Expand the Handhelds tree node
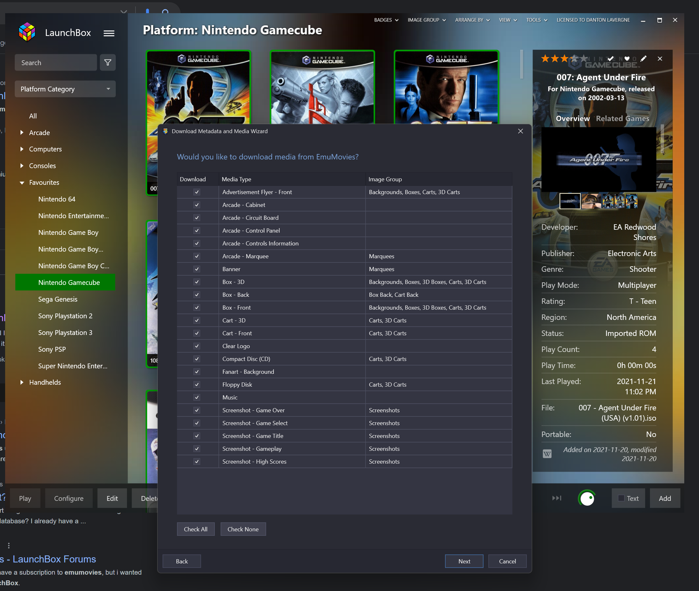 click(x=22, y=382)
